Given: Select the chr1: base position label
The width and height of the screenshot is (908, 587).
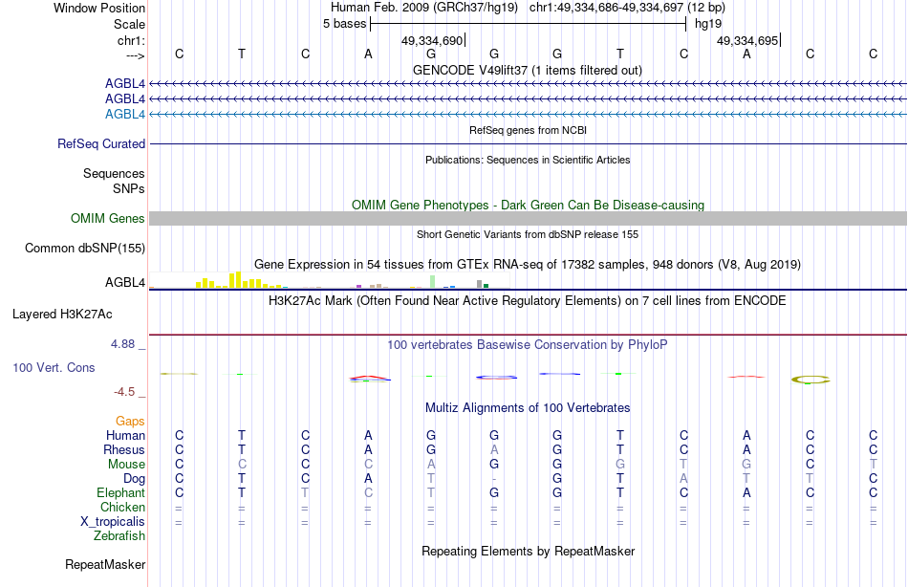Looking at the screenshot, I should [131, 40].
